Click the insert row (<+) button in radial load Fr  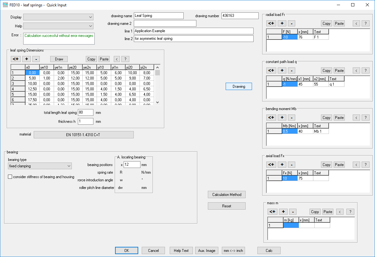click(x=271, y=23)
